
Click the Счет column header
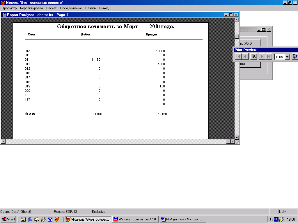tap(31, 34)
